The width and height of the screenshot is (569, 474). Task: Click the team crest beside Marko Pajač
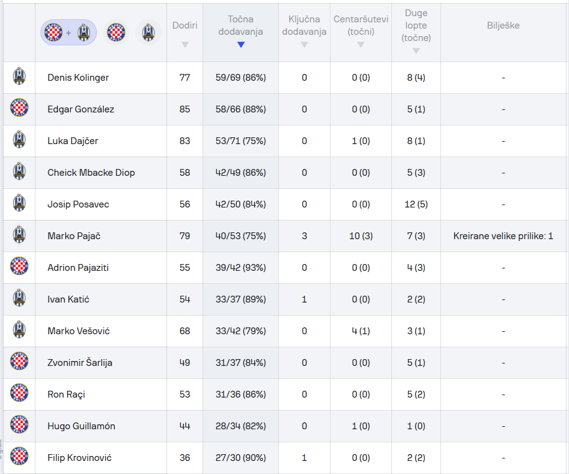[19, 235]
